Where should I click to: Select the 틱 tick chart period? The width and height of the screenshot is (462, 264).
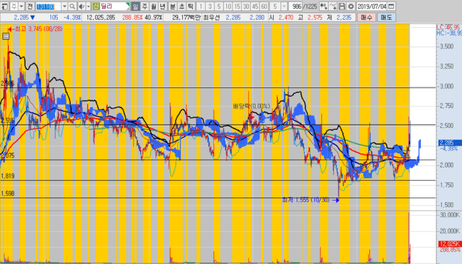191,6
